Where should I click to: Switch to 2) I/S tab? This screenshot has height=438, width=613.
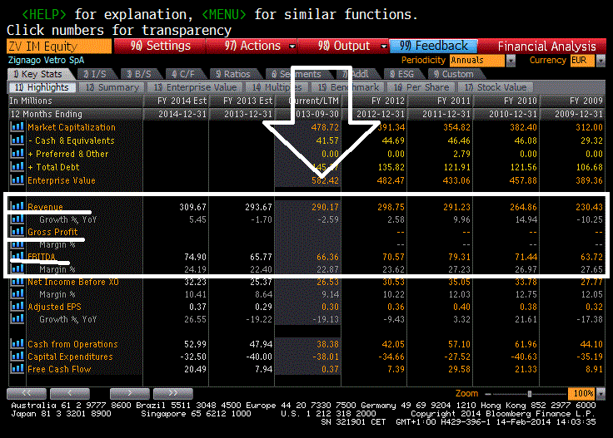point(95,74)
